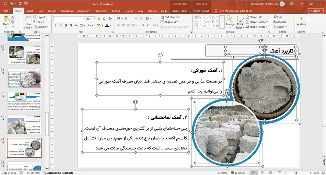Select the 5-point star shape
This screenshot has width=326, height=175.
(217, 26)
